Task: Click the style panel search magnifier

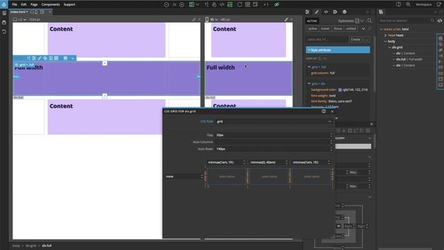Action: pyautogui.click(x=370, y=21)
